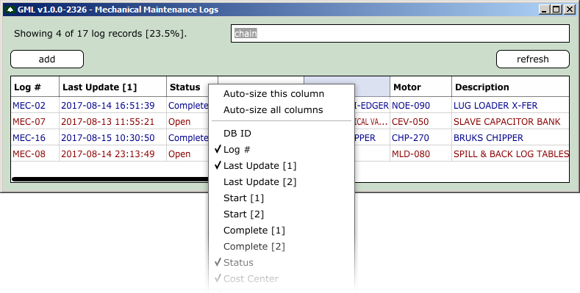Click timestamp 2017-08-14 23:13:49
The height and width of the screenshot is (293, 580).
click(x=107, y=154)
